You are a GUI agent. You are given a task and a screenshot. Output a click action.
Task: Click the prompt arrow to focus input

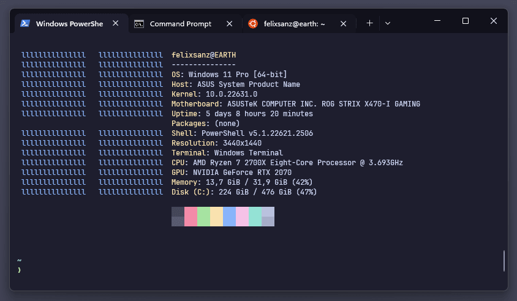[x=19, y=270]
